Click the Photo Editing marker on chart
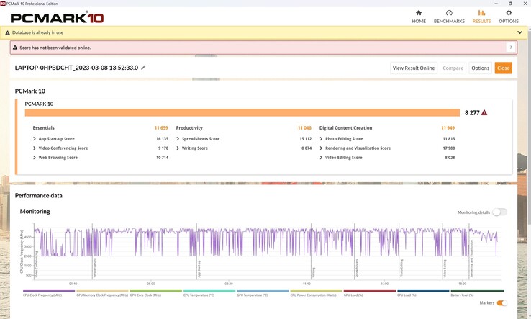Screen dimensions: 531x319 [x=401, y=269]
